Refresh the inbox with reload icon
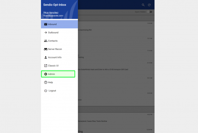This screenshot has height=133, width=198. click(x=149, y=5)
